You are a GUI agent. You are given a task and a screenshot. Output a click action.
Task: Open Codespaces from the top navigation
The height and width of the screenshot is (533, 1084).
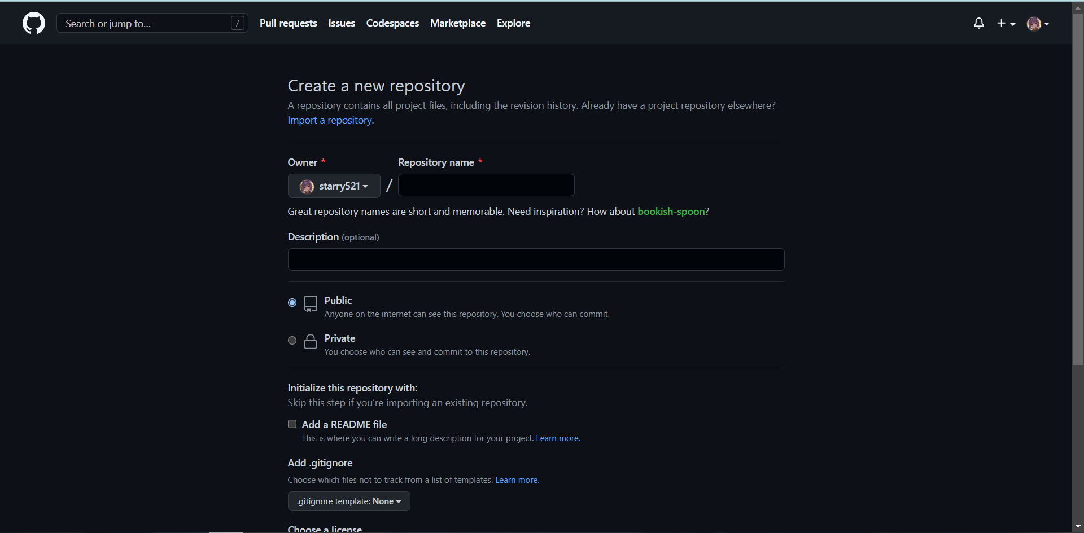(x=392, y=23)
